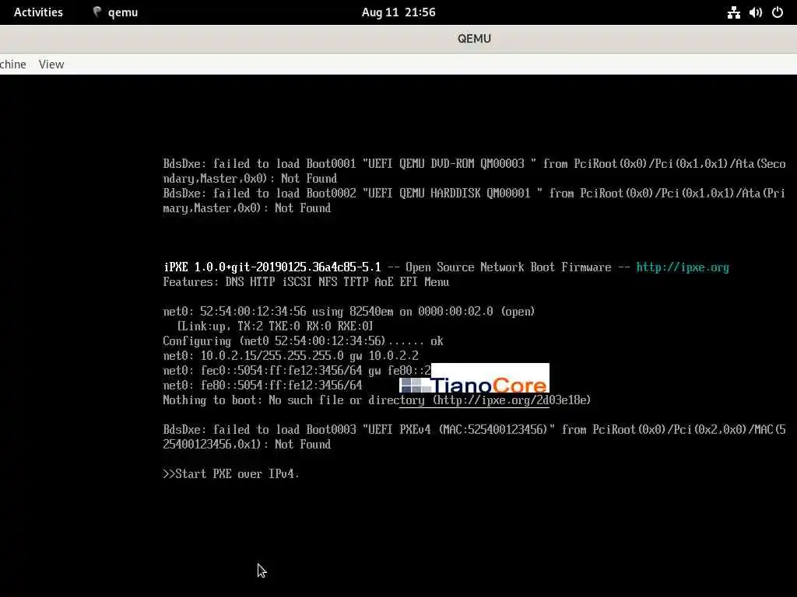Open the View menu
The height and width of the screenshot is (597, 797).
click(51, 65)
